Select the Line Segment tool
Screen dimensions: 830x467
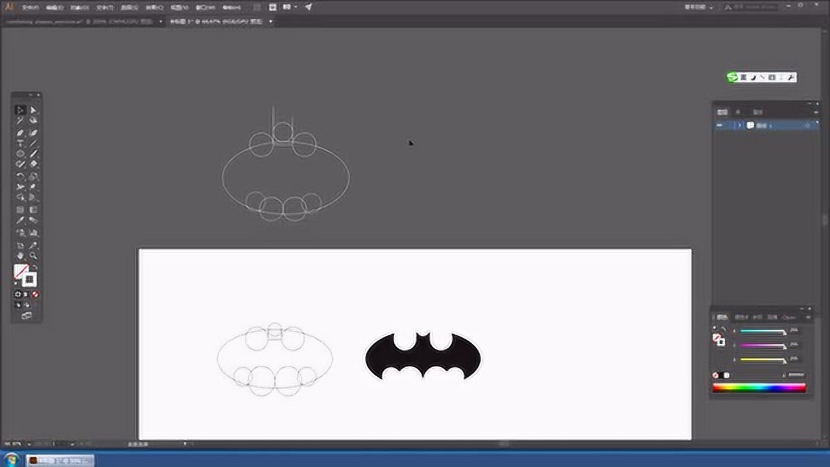pos(33,143)
